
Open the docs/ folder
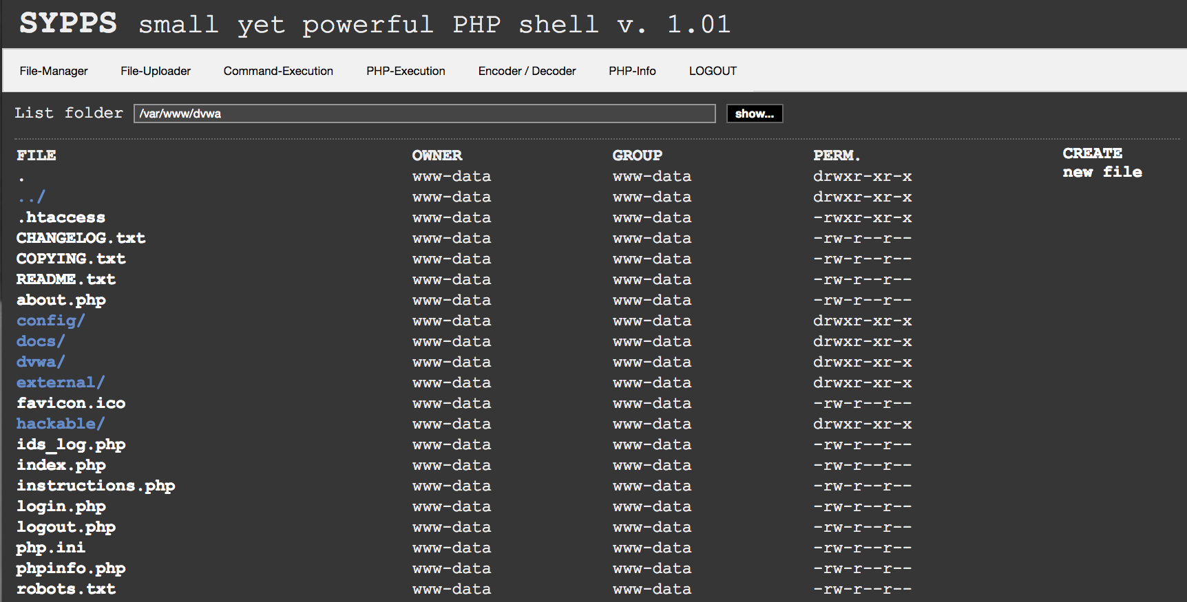click(41, 341)
